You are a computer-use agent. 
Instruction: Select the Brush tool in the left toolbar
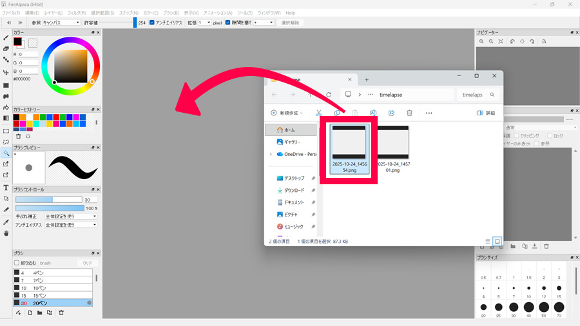[6, 38]
